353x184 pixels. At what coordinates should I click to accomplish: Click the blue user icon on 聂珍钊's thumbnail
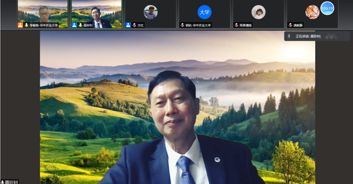click(74, 25)
